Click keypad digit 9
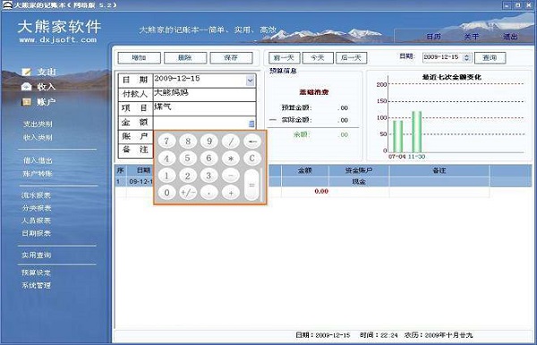The height and width of the screenshot is (345, 537). (209, 141)
